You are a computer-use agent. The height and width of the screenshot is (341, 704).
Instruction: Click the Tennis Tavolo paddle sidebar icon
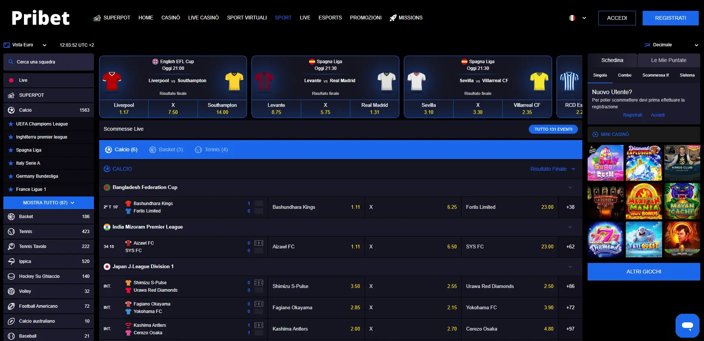[x=11, y=247]
